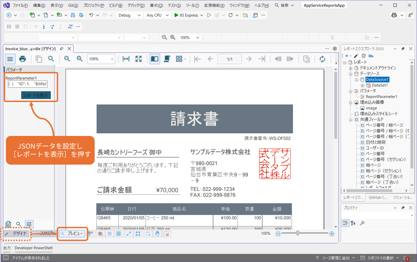Copy the page with the viewer copy icon
Screen dimensions: 417x262
pyautogui.click(x=39, y=59)
